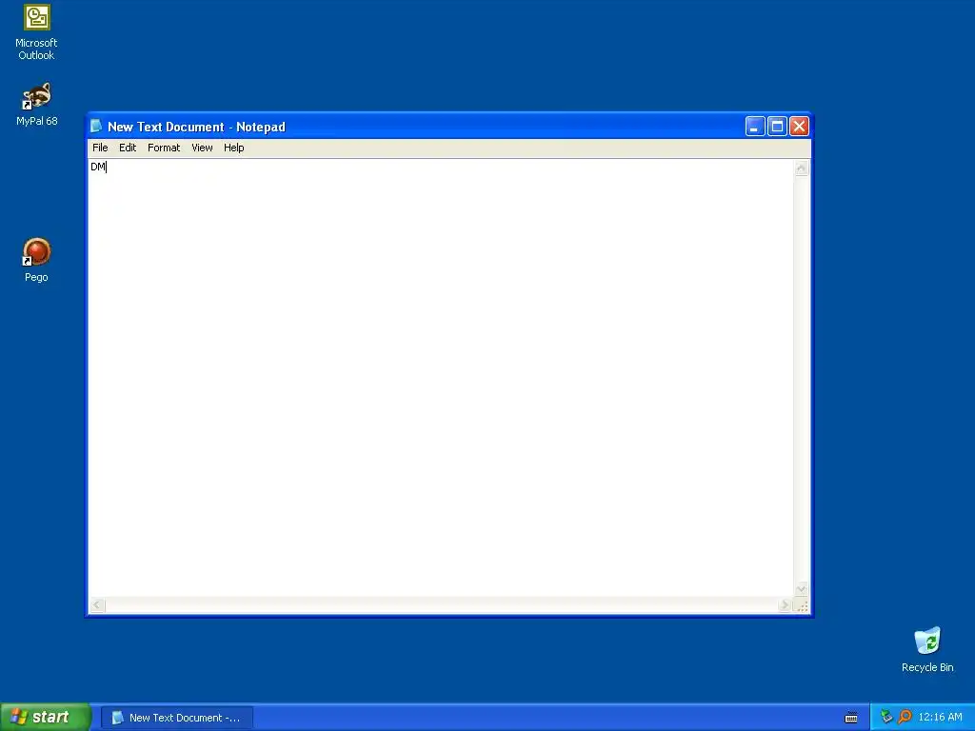Screen dimensions: 975x731
Task: Click the orange magnifier tray icon
Action: [x=905, y=717]
